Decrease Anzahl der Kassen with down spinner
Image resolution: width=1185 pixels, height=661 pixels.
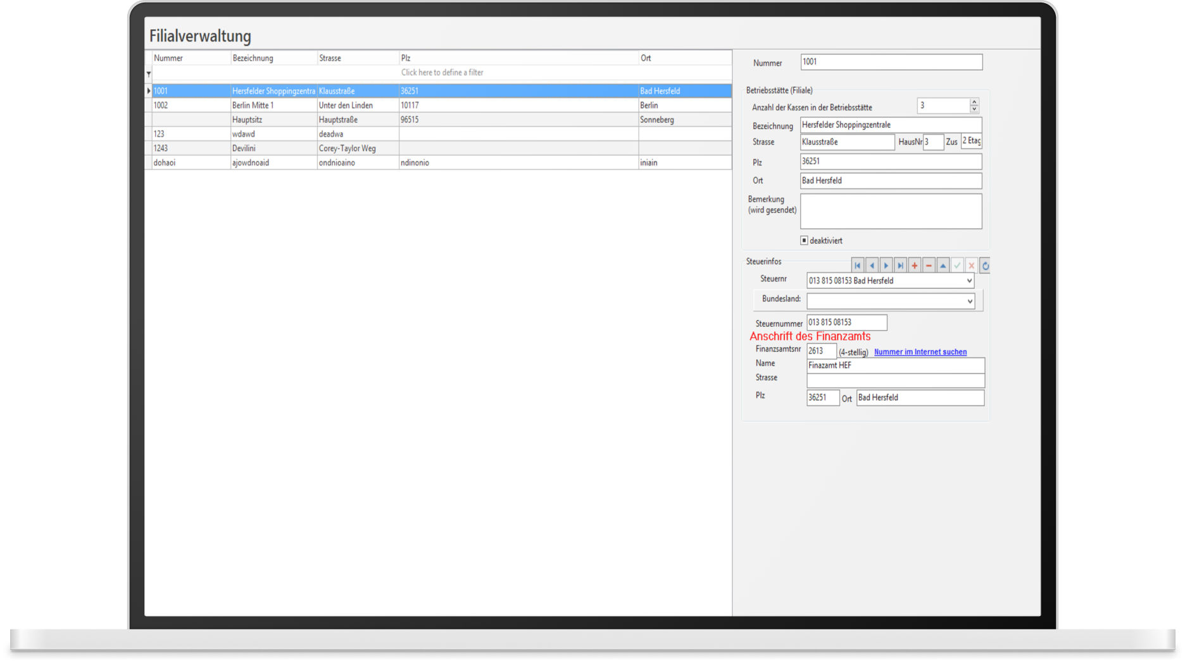[974, 109]
